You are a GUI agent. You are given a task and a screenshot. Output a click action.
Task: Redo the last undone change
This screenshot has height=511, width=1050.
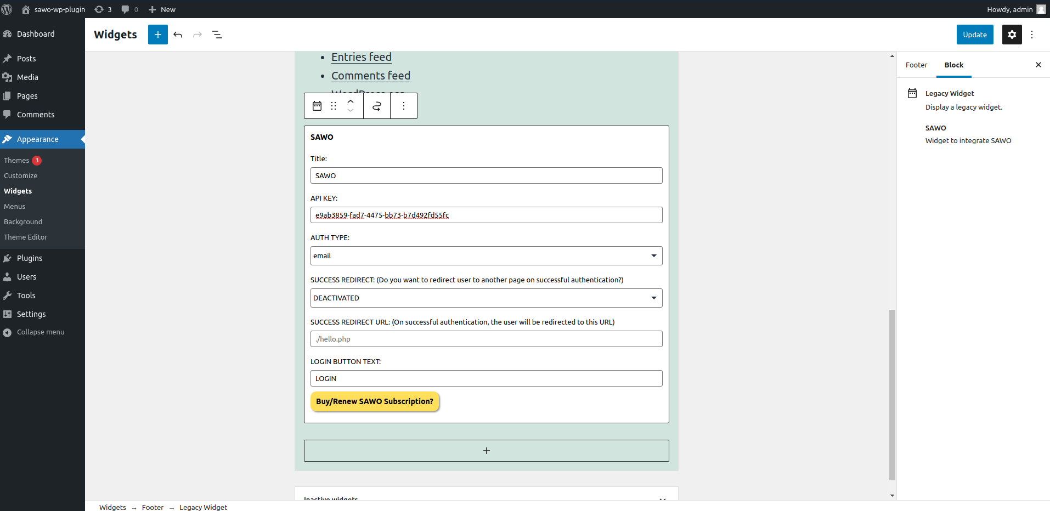(x=197, y=35)
